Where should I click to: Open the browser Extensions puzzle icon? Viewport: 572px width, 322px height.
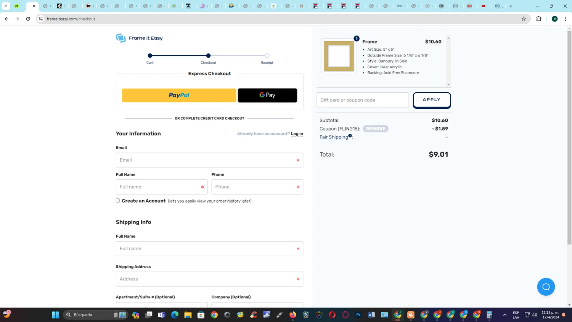click(539, 19)
